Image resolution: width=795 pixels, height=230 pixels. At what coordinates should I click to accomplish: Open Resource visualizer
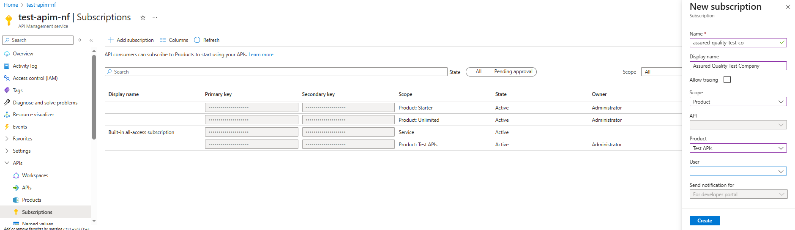[33, 115]
